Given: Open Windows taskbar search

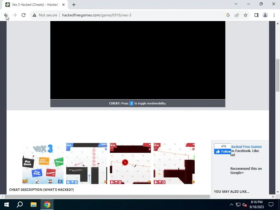Looking at the screenshot, I should click(20, 205).
